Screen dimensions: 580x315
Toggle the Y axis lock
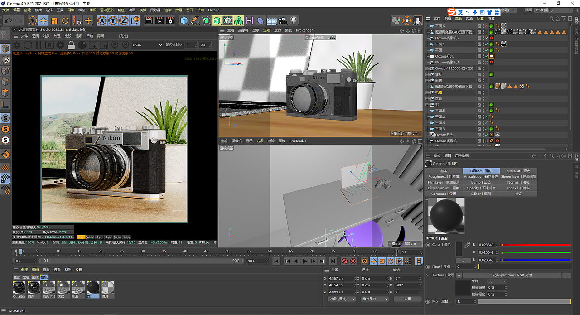click(113, 20)
